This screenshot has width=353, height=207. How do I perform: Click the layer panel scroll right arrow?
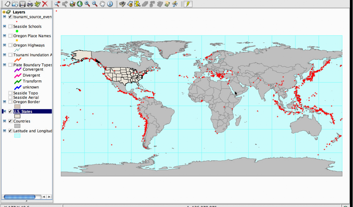click(49, 197)
